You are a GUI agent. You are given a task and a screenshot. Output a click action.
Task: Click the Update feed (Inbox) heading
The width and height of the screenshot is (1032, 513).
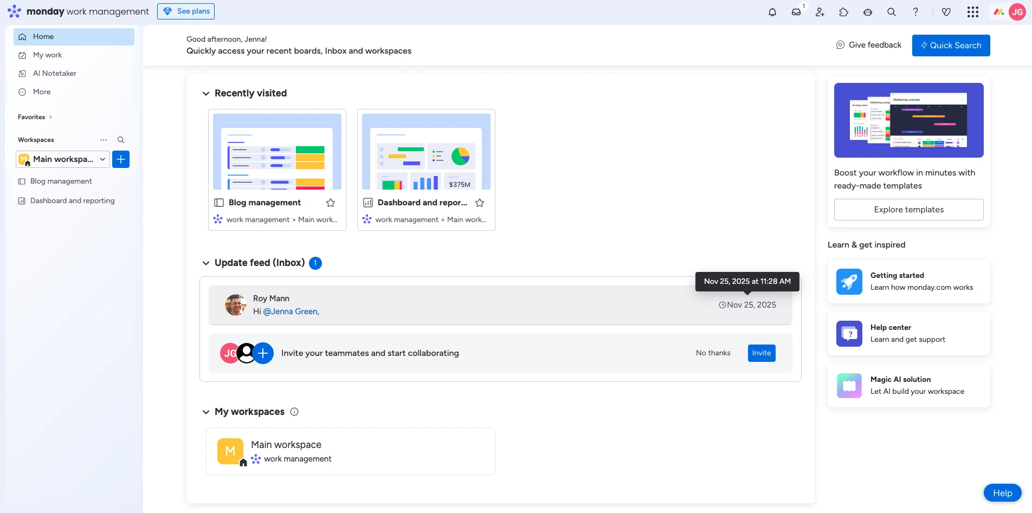coord(260,263)
